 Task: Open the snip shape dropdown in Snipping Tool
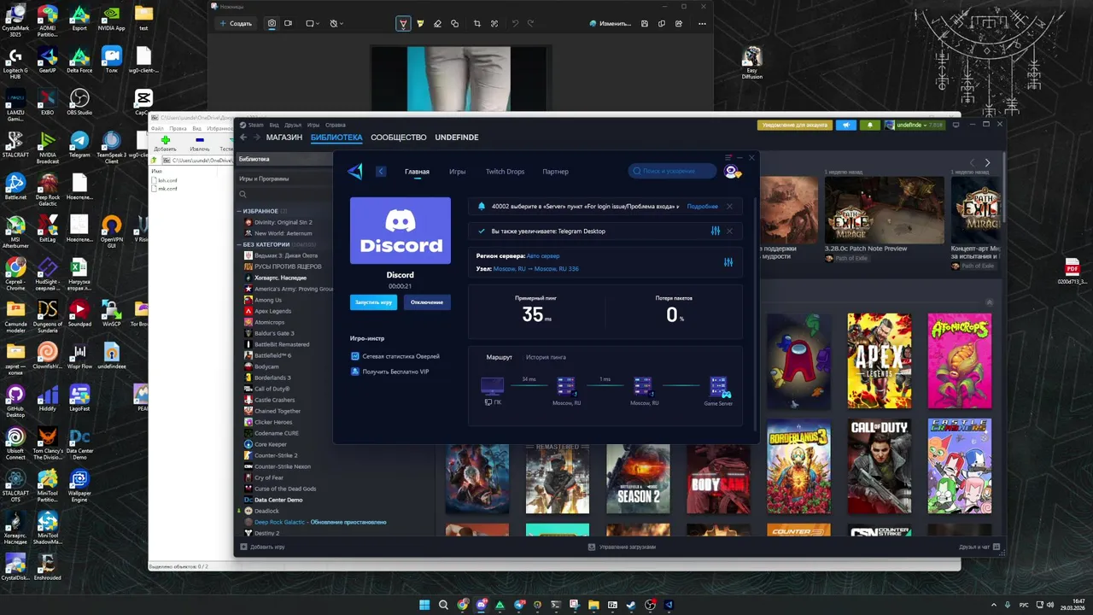[313, 23]
